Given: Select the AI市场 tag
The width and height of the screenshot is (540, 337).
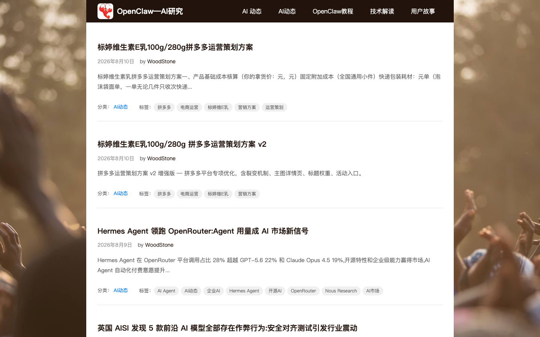Looking at the screenshot, I should tap(373, 291).
